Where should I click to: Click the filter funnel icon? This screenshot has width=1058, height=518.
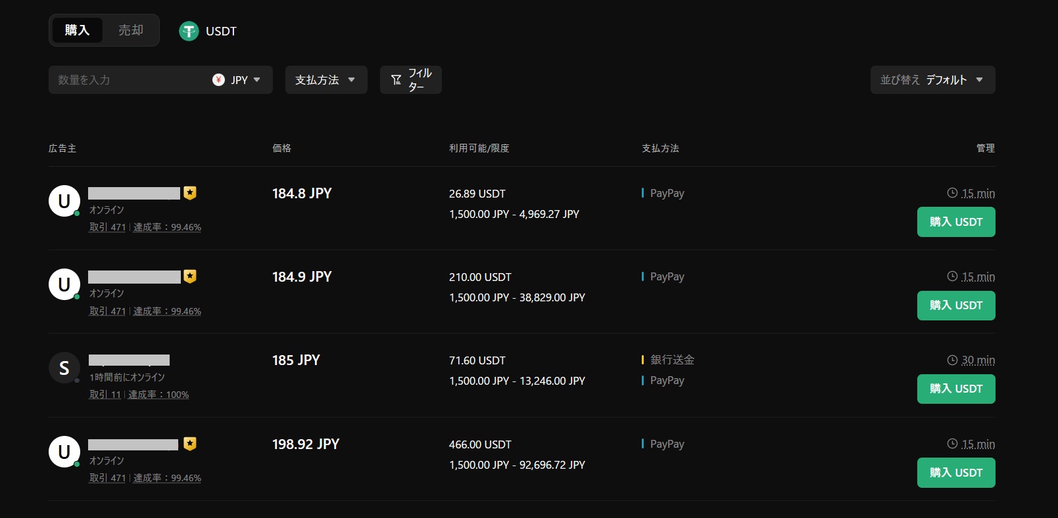(396, 79)
